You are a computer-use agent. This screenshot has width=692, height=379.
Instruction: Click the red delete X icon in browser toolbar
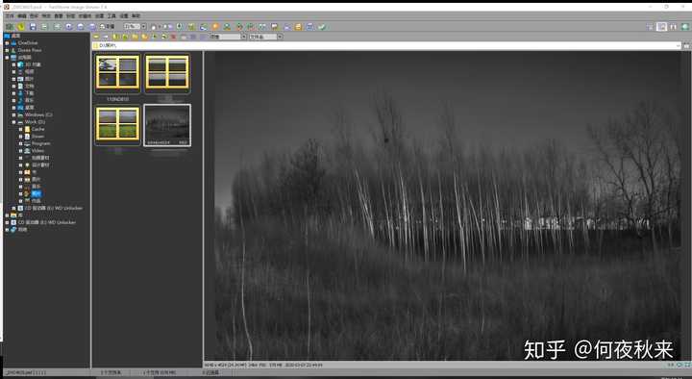click(173, 37)
